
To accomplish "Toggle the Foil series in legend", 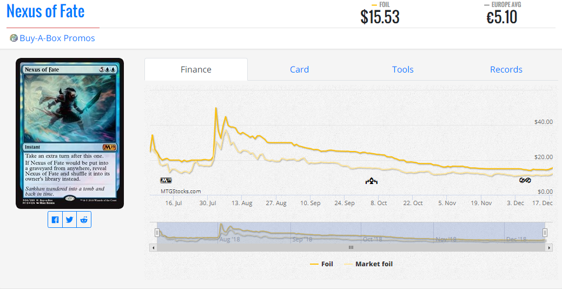I will [x=321, y=264].
